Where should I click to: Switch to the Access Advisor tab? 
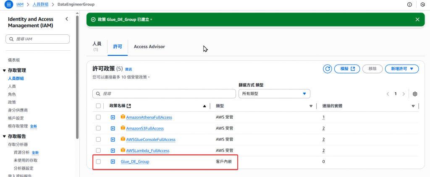click(x=149, y=47)
